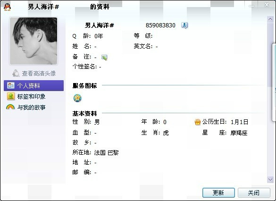Click the rainbow 与我的故事 icon
276x201 pixels.
[10, 107]
